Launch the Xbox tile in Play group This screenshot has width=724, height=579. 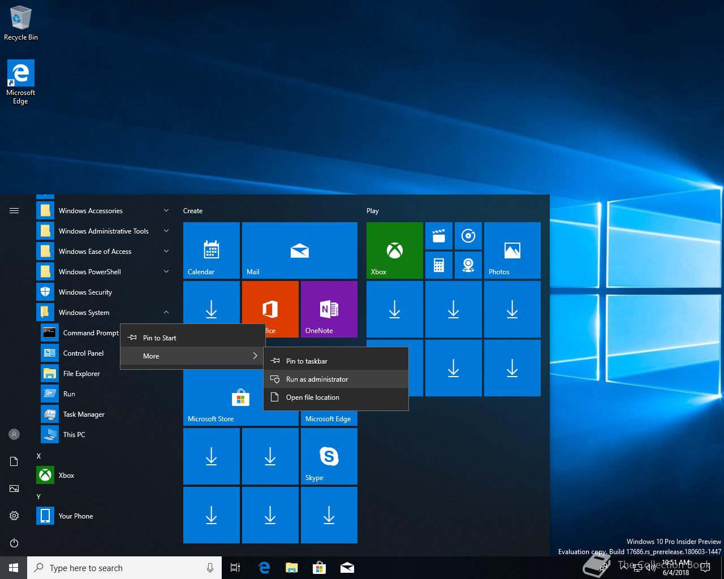(395, 250)
